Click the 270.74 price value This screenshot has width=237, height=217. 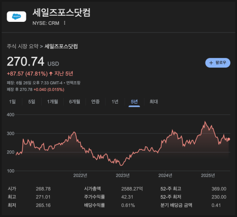click(25, 61)
